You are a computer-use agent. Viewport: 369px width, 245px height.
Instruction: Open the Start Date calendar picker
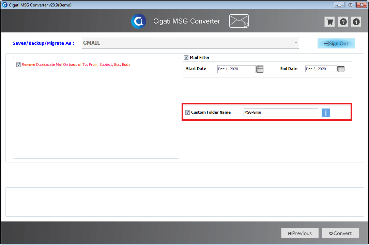[x=260, y=69]
